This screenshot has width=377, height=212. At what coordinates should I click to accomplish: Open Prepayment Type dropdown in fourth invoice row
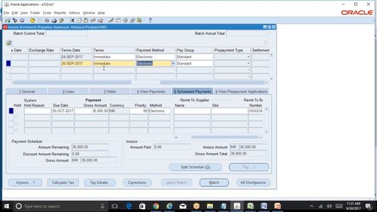point(249,77)
